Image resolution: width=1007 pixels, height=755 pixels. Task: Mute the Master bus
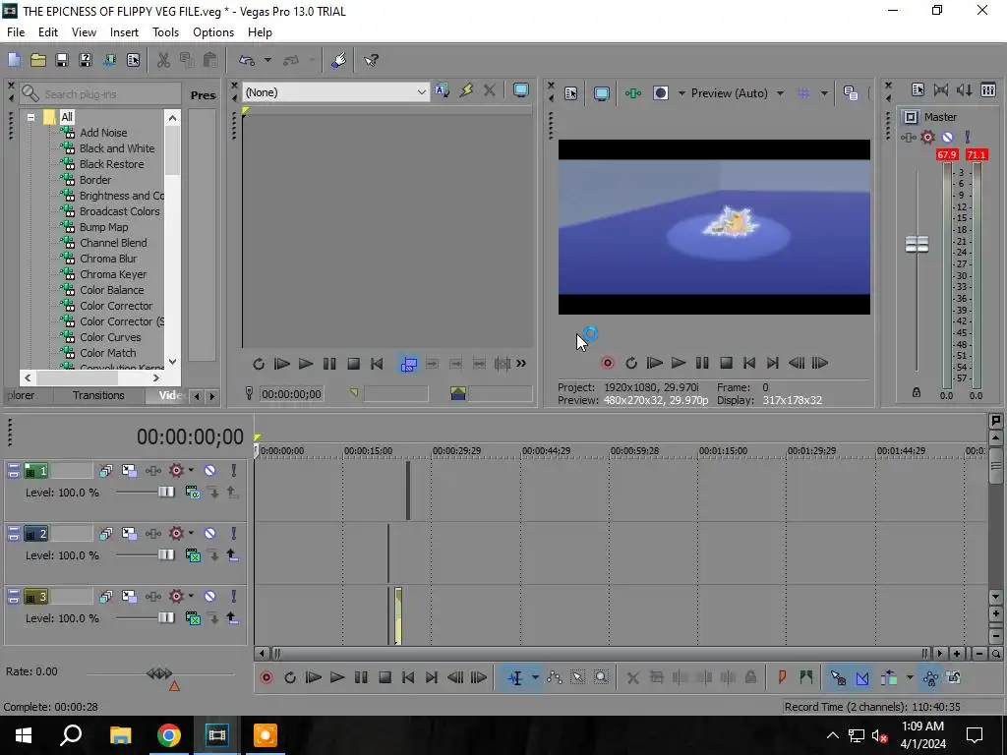(x=947, y=137)
